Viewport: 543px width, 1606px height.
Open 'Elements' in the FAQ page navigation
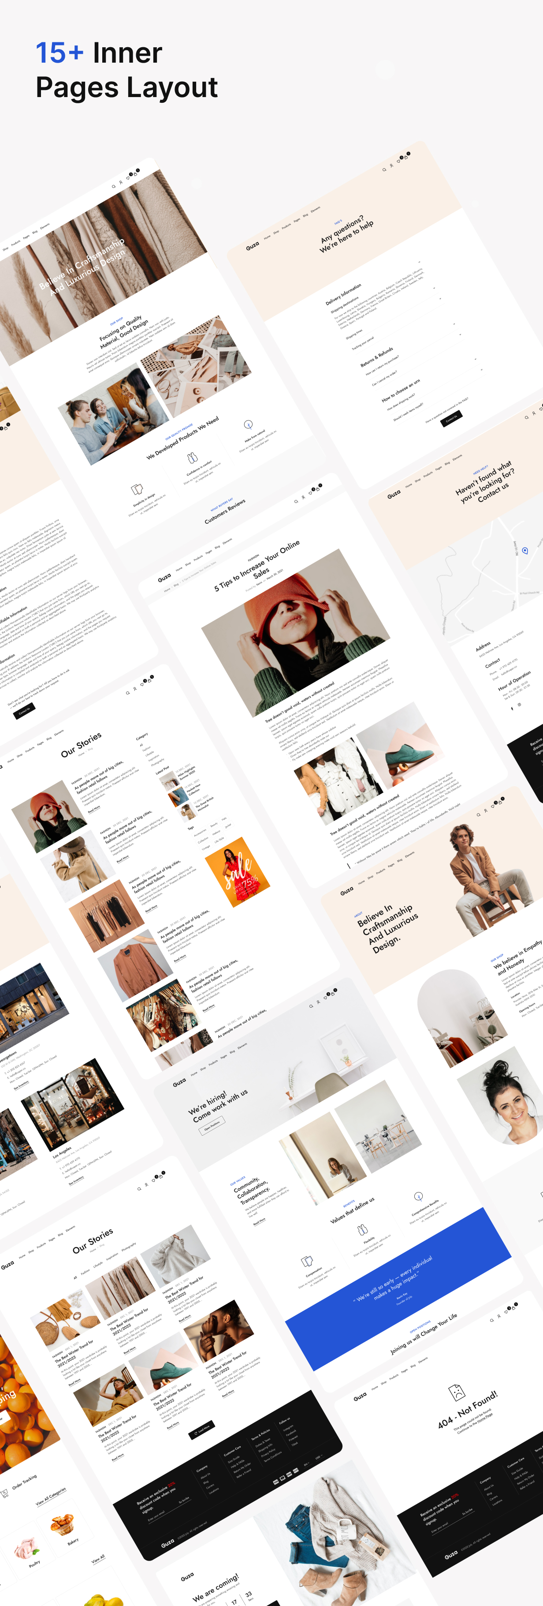point(315,210)
